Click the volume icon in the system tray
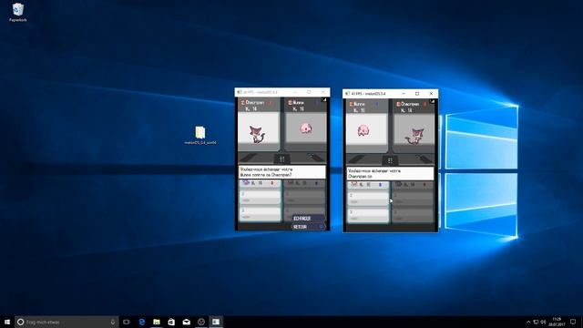 (543, 322)
